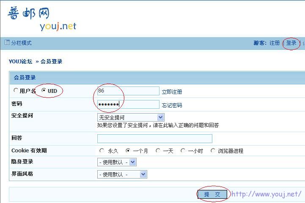Choose 一天 cookie validity
The height and width of the screenshot is (203, 305).
tap(158, 151)
